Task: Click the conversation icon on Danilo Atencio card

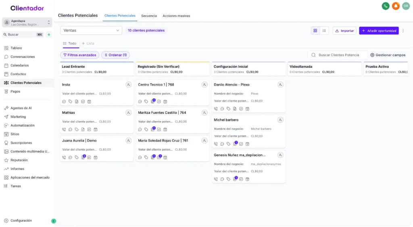Action: (222, 108)
